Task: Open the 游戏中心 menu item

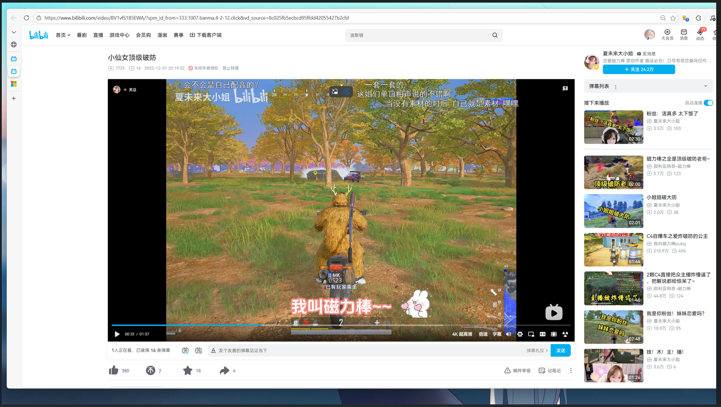Action: pos(119,35)
